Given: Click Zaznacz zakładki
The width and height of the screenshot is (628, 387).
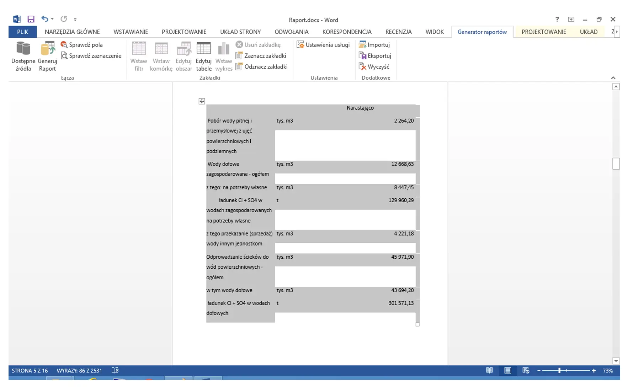Looking at the screenshot, I should tap(261, 56).
